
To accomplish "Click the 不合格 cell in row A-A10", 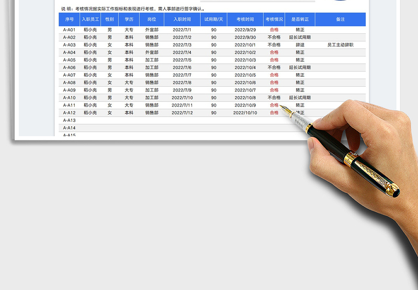I will (274, 98).
